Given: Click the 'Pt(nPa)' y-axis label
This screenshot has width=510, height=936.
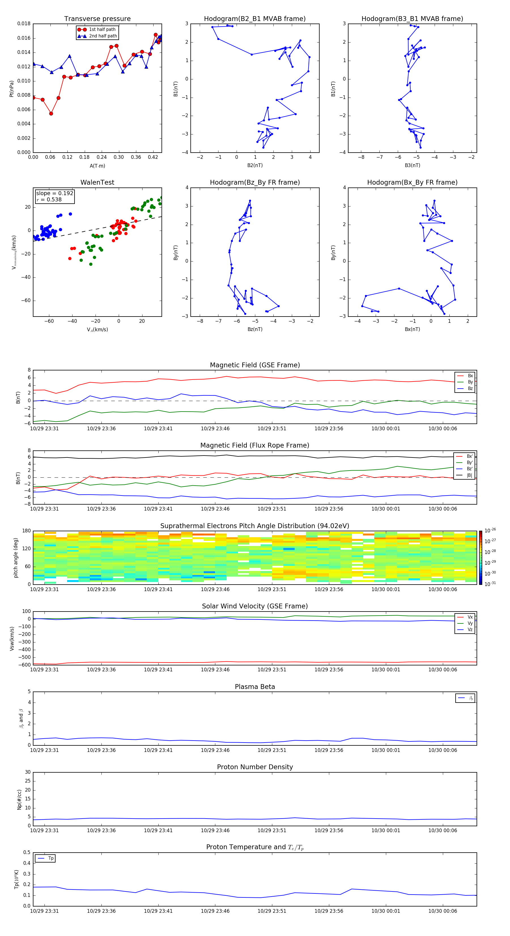Looking at the screenshot, I should point(12,89).
